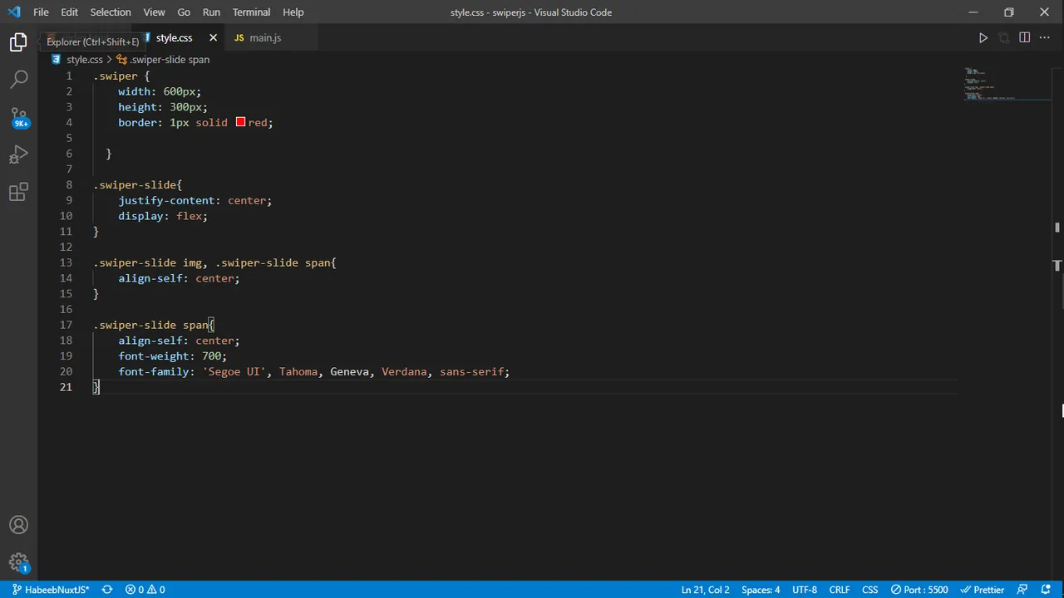Viewport: 1064px width, 598px height.
Task: Change CSS language mode
Action: tap(870, 590)
